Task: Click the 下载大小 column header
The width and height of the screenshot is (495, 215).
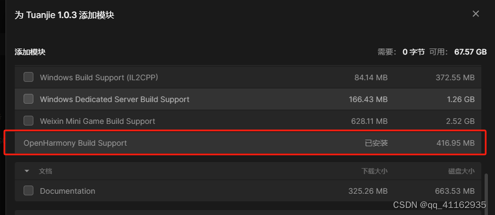Action: click(x=375, y=171)
